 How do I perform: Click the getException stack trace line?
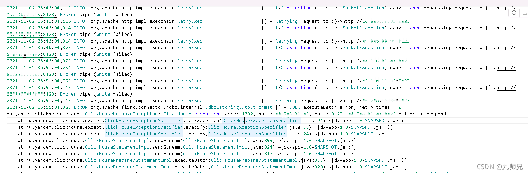[x=212, y=121]
